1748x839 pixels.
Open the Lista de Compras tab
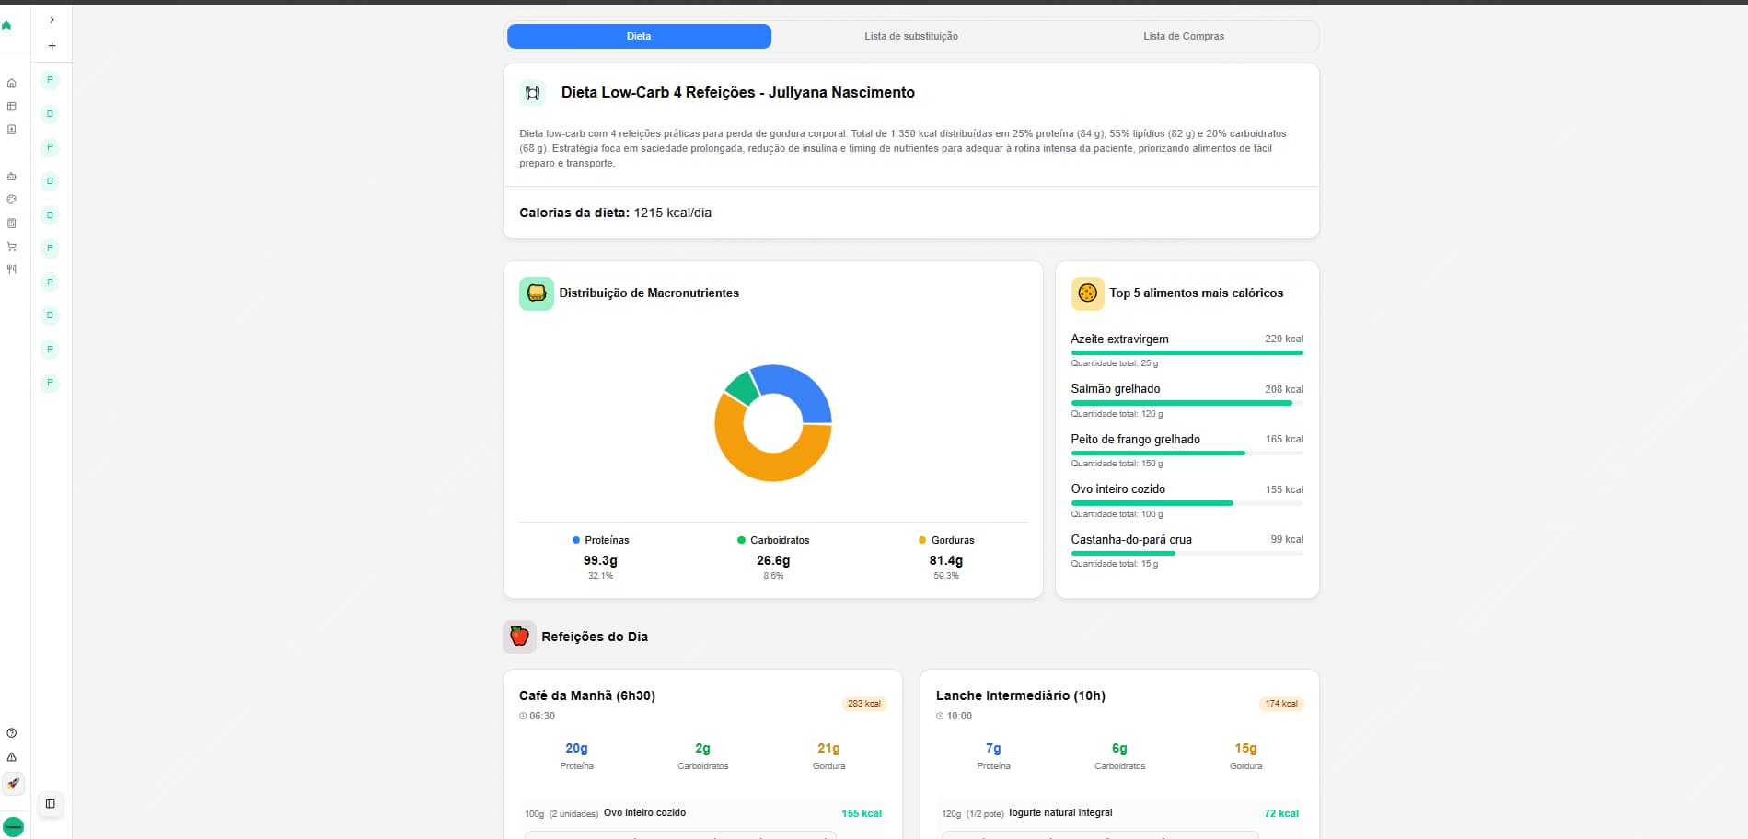click(x=1183, y=36)
